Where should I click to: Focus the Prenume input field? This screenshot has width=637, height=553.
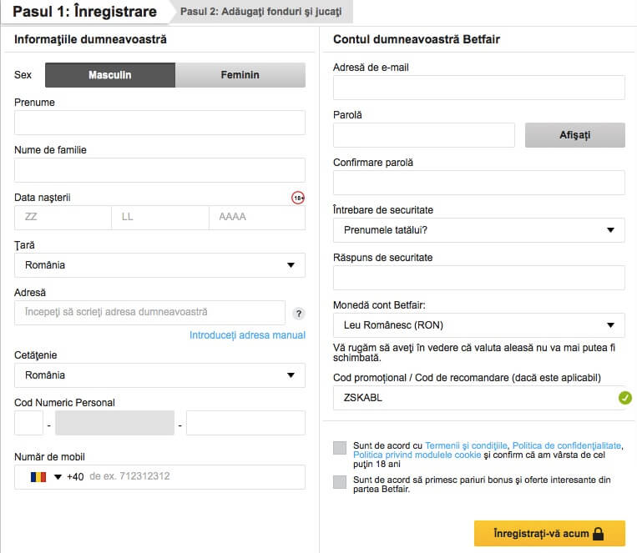tap(159, 123)
